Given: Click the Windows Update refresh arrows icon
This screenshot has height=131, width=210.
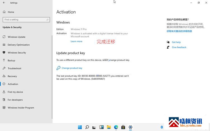Looking at the screenshot, I should pos(4,37).
